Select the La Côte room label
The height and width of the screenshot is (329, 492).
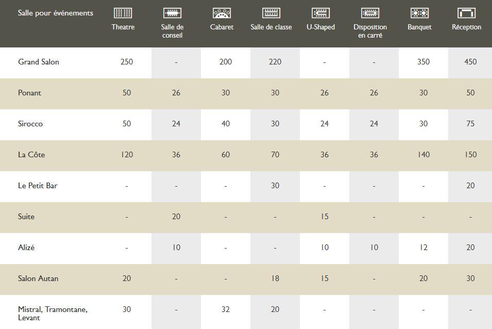tap(31, 155)
